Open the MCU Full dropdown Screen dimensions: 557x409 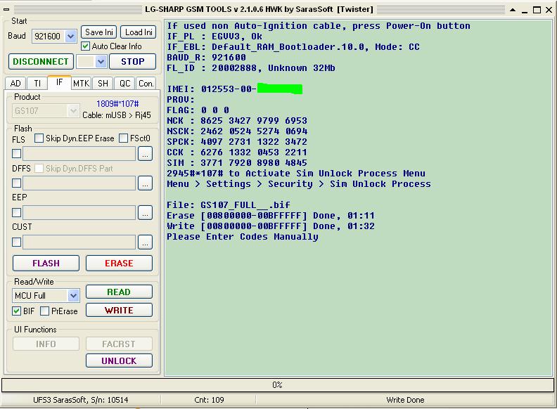point(74,295)
